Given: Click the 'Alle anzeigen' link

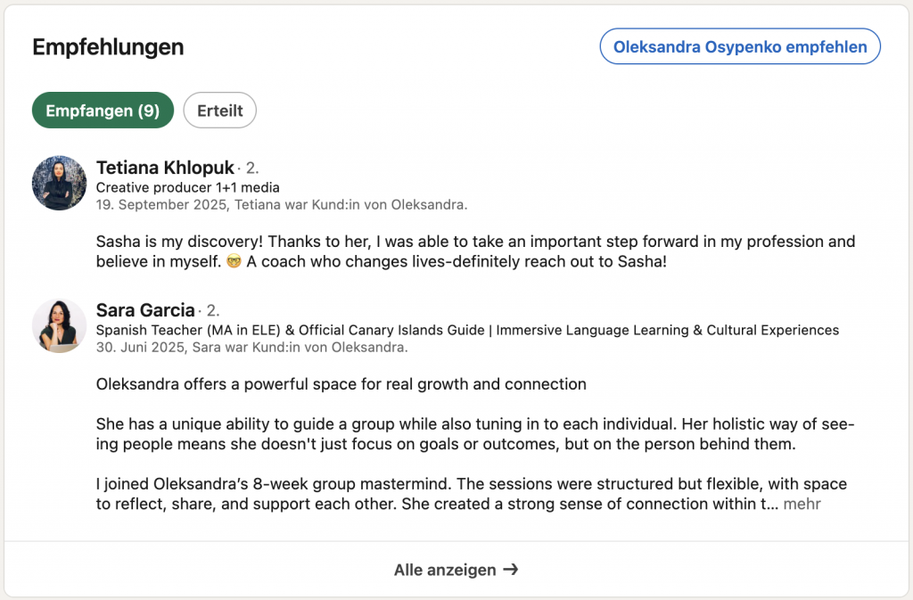Looking at the screenshot, I should pyautogui.click(x=445, y=570).
